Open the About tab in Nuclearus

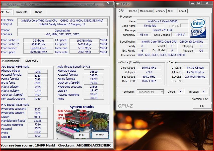click(x=38, y=12)
